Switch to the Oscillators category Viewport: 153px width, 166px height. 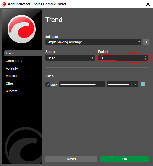13,61
